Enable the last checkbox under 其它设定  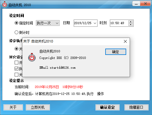pyautogui.click(x=16, y=75)
